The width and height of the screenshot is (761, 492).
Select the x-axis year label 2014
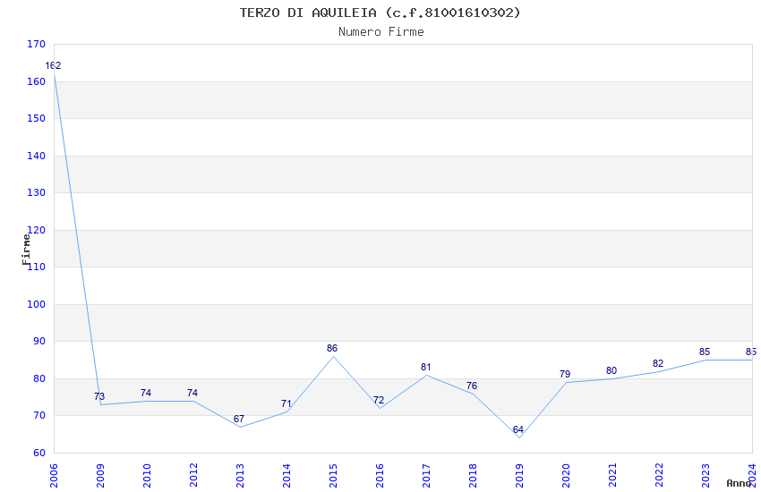click(x=286, y=475)
